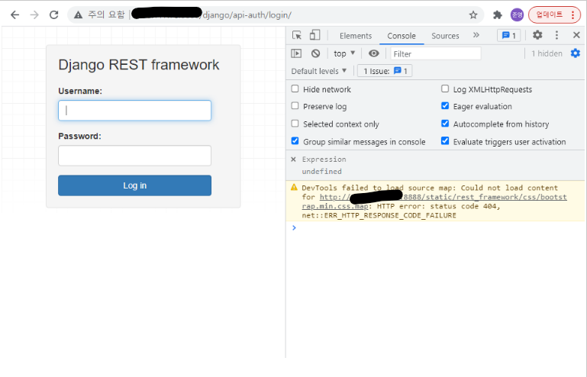Viewport: 587px width, 377px height.
Task: Select the Console tab
Action: 402,36
